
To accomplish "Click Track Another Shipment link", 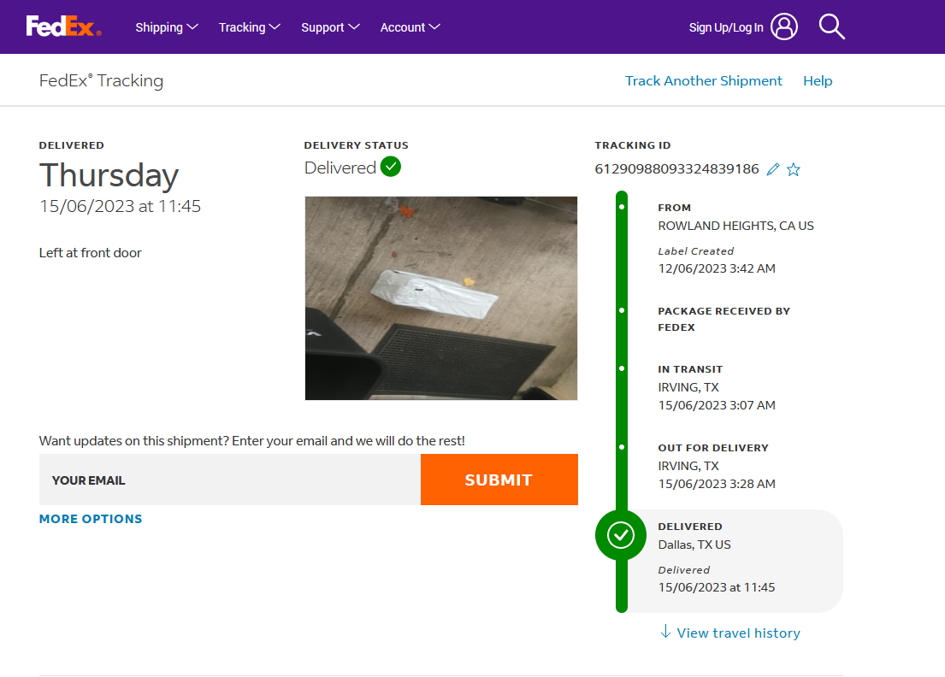I will [703, 80].
